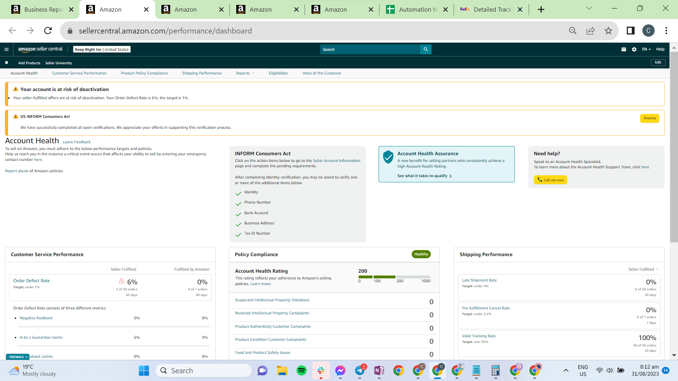The image size is (678, 381).
Task: Click the bookmark flag icon
Action: [6, 63]
